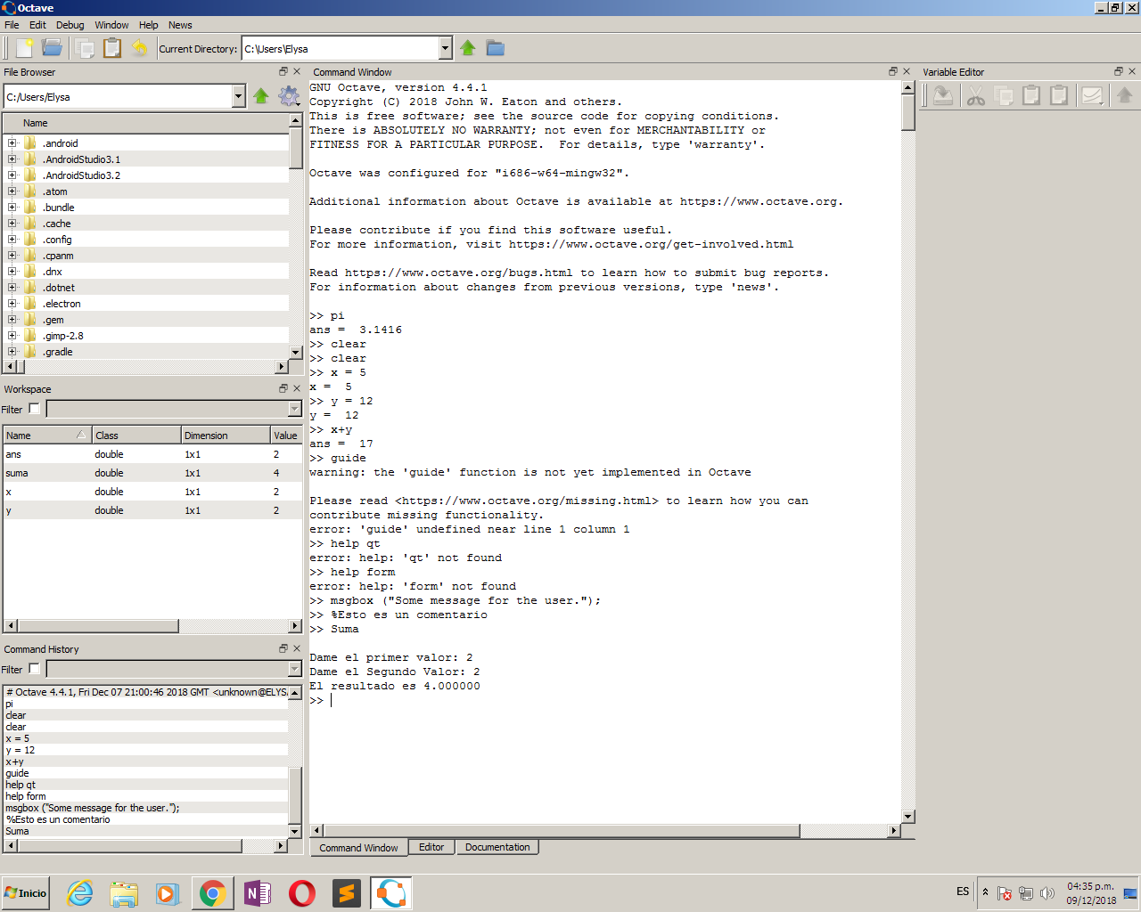Click the Workspace horizontal scrollbar thumb
Image resolution: width=1141 pixels, height=912 pixels.
(98, 626)
